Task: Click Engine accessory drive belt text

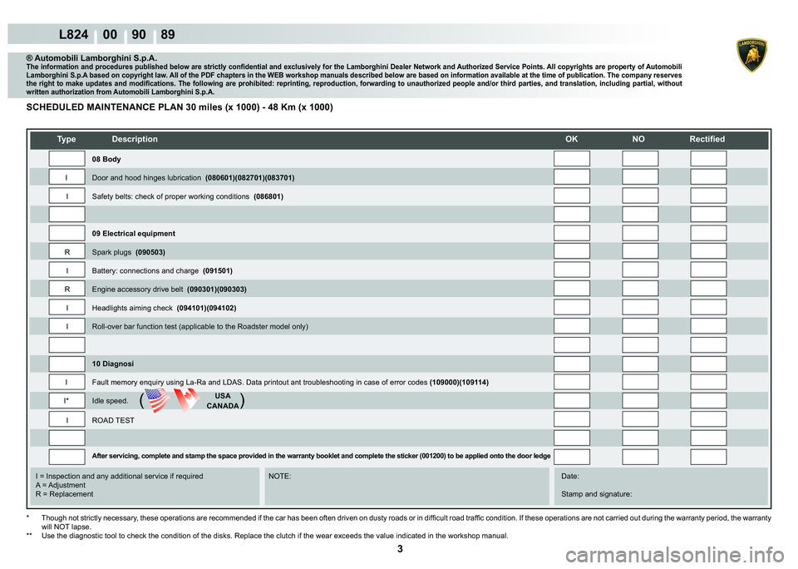Action: pos(169,289)
